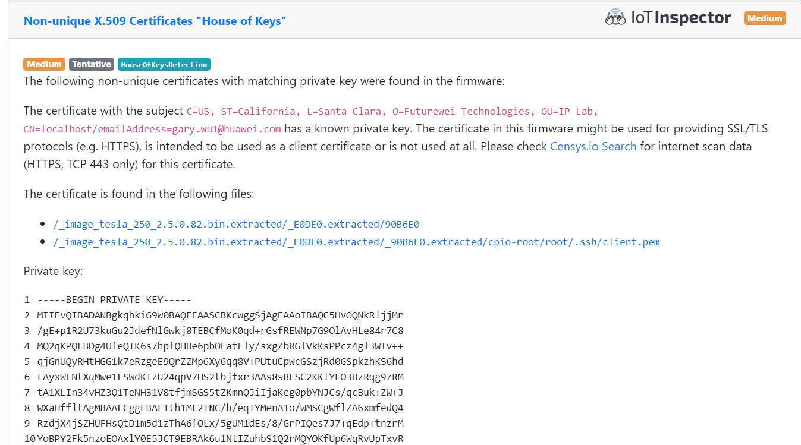
Task: Open the Censys.io Search link
Action: click(x=593, y=146)
